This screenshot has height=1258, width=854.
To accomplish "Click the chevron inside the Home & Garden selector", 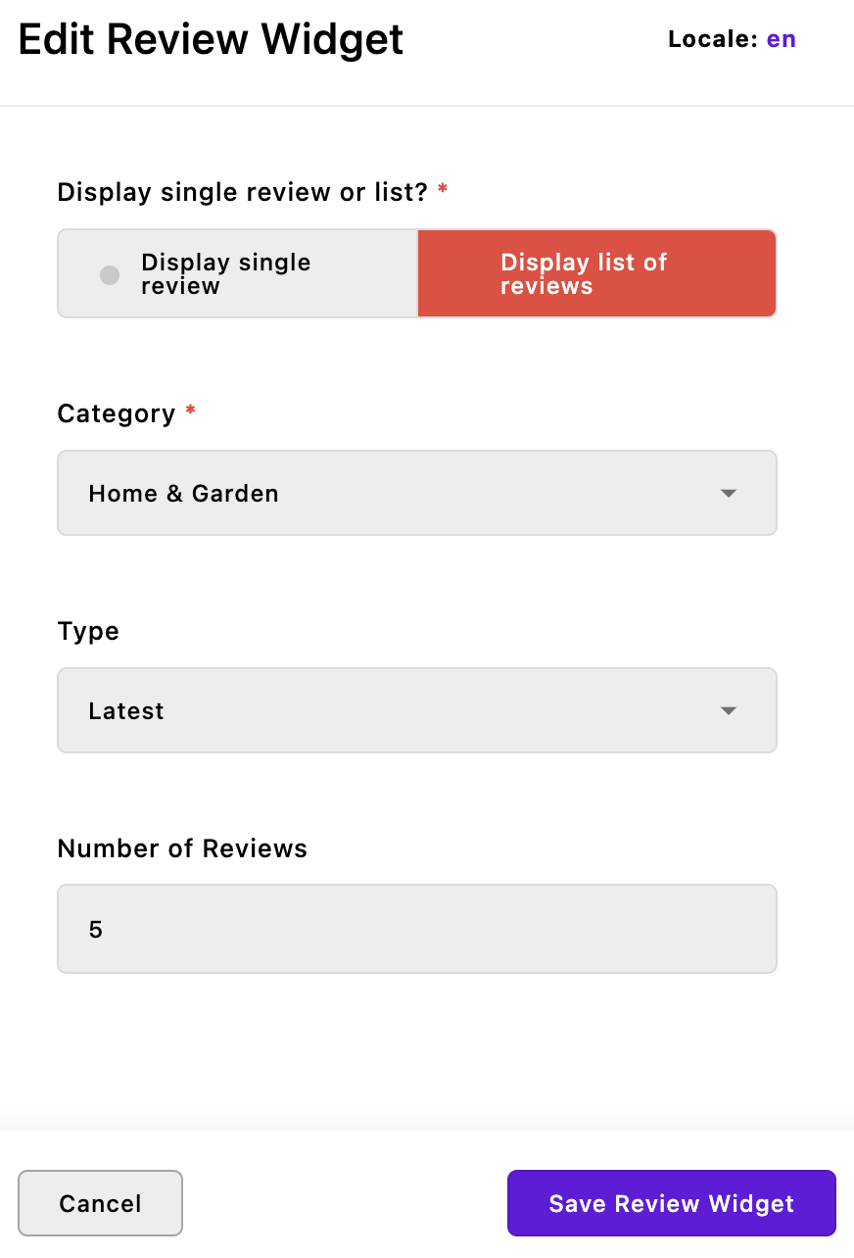I will tap(729, 493).
